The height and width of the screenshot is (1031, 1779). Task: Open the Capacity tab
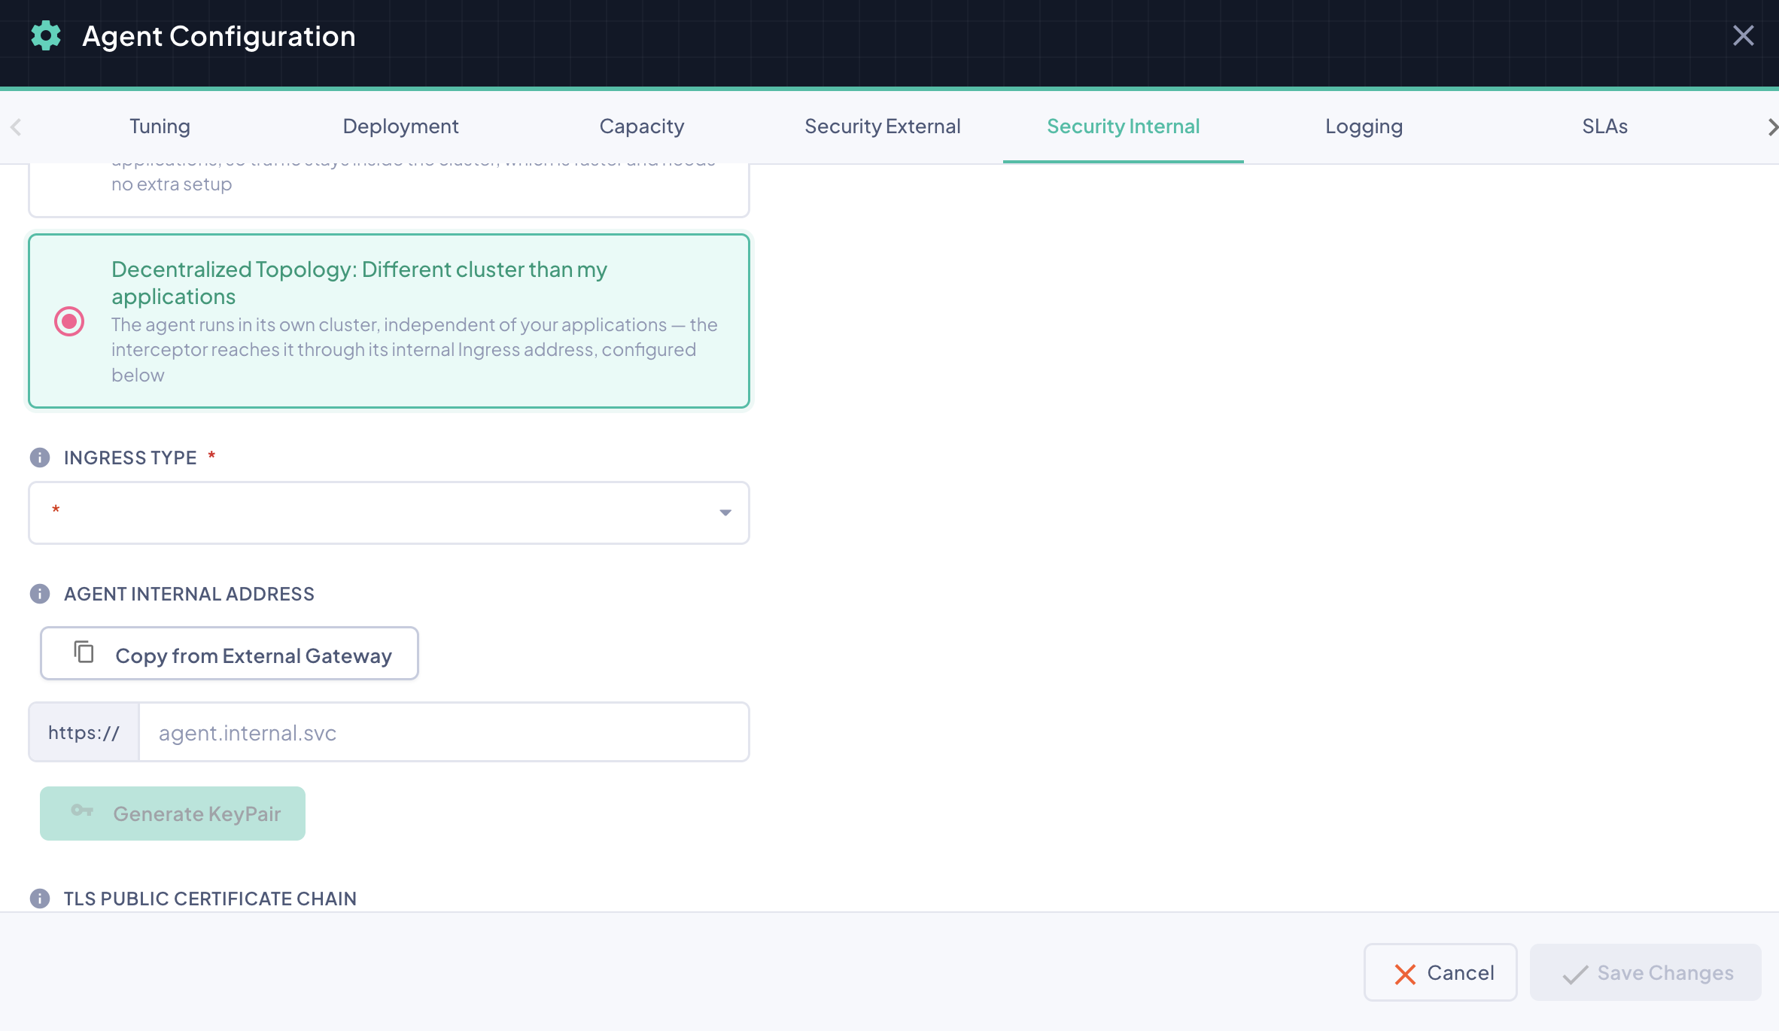pos(642,126)
